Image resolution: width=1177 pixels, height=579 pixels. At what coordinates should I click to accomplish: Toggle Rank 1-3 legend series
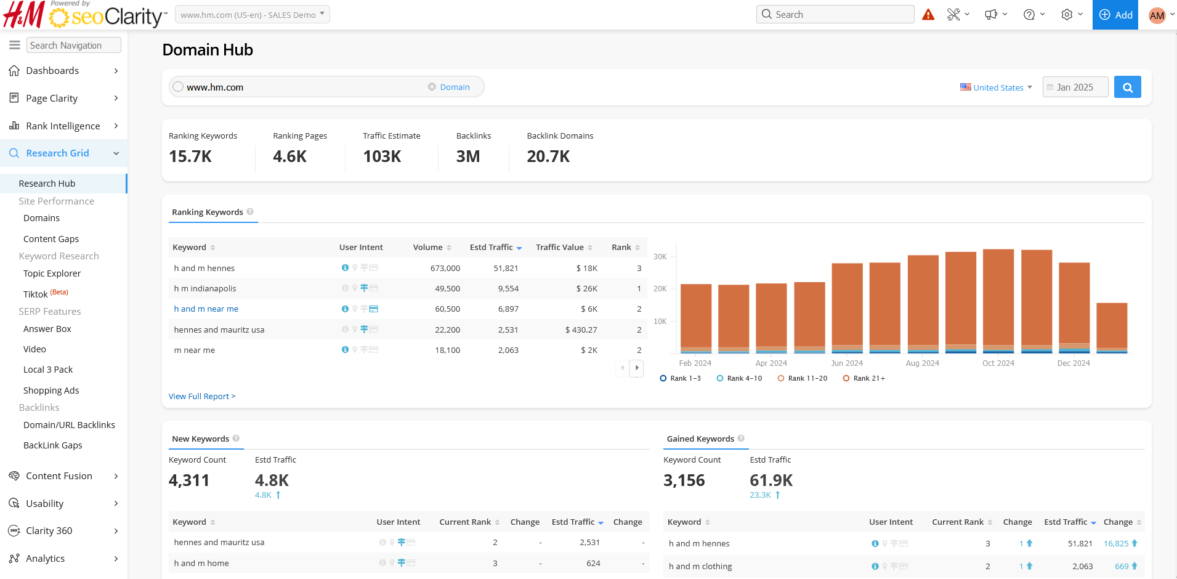(x=680, y=378)
